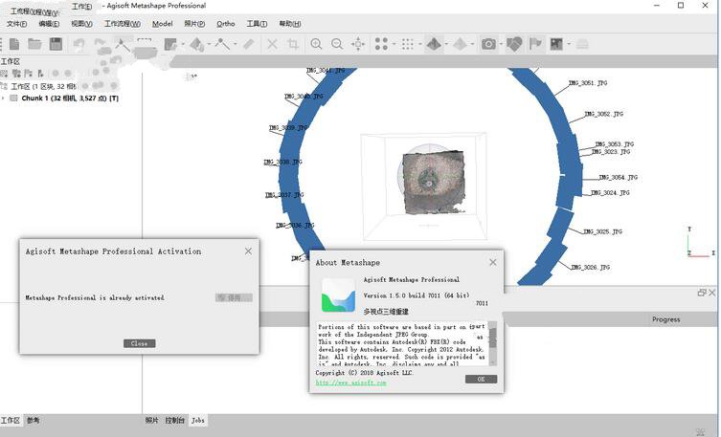Click the About dialog license text scrollbar
Viewport: 721px width, 437px height.
(492, 343)
